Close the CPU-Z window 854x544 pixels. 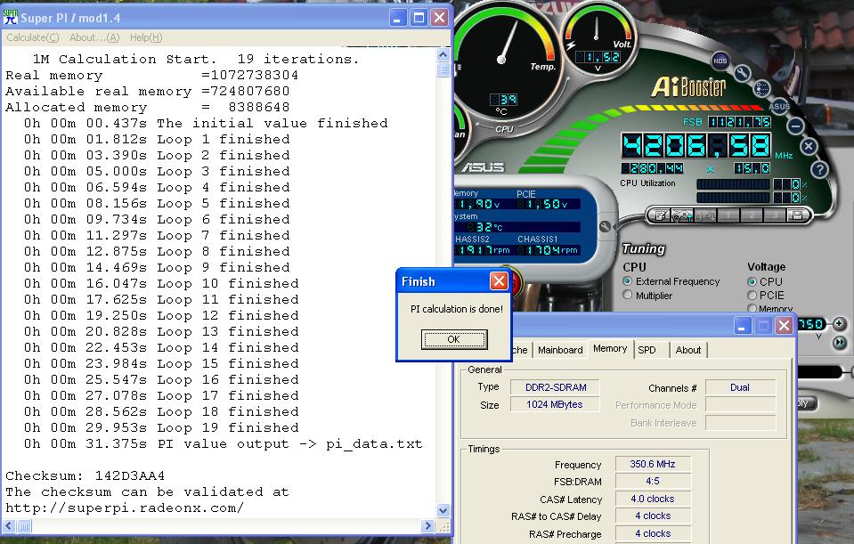pos(783,326)
